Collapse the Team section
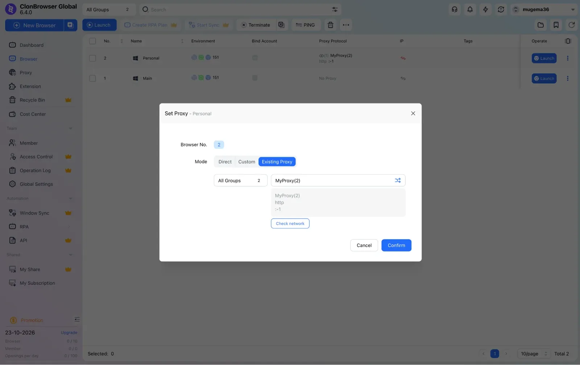580x365 pixels. (x=70, y=128)
